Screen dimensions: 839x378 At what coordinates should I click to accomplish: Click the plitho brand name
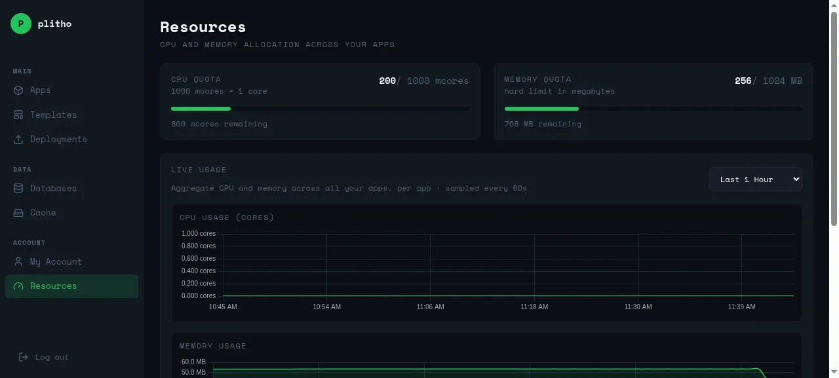[x=54, y=24]
